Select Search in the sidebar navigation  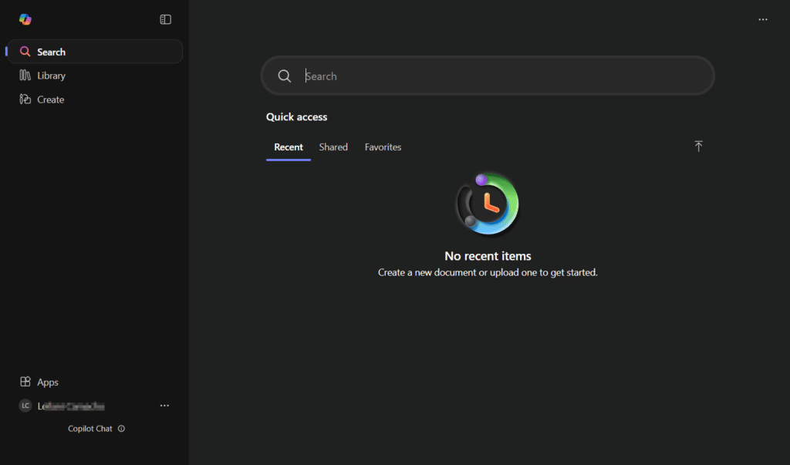pyautogui.click(x=51, y=52)
